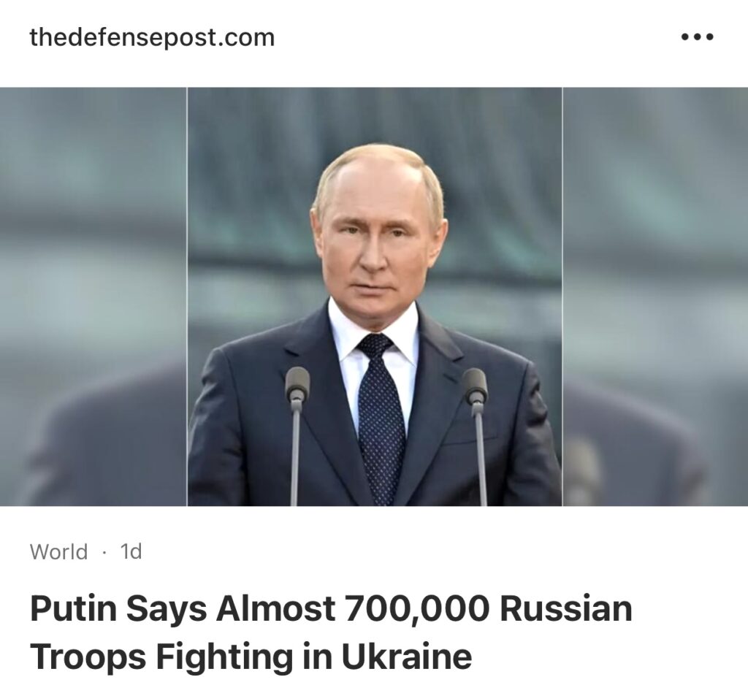Open thedefensepost.com source link
Image resolution: width=748 pixels, height=696 pixels.
point(152,37)
